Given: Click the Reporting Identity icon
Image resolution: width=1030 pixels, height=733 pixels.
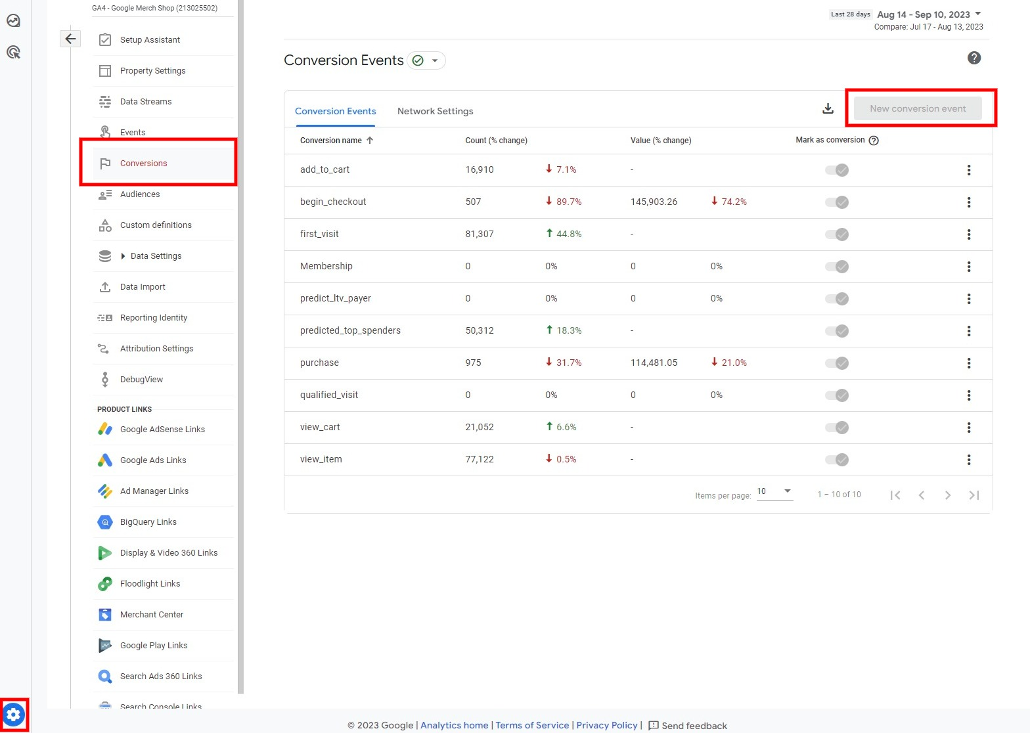Looking at the screenshot, I should pos(105,318).
